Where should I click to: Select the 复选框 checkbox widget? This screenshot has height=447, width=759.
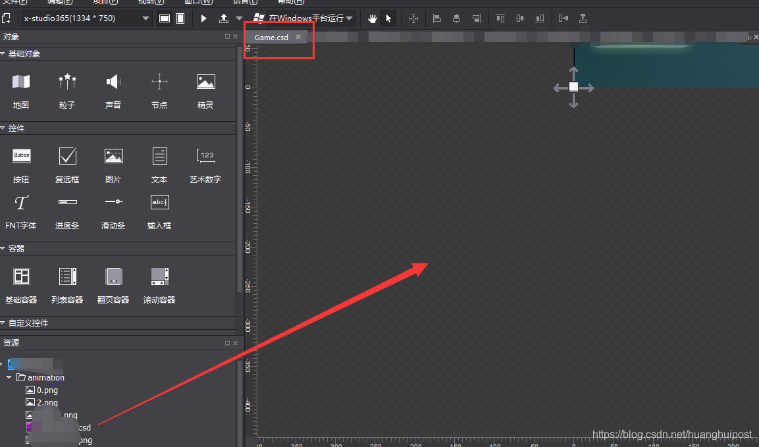click(x=66, y=165)
